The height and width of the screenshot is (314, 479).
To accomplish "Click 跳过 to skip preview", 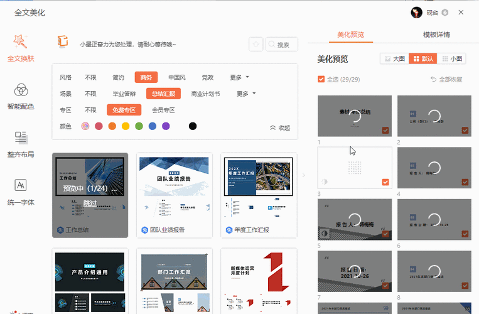I will click(90, 203).
